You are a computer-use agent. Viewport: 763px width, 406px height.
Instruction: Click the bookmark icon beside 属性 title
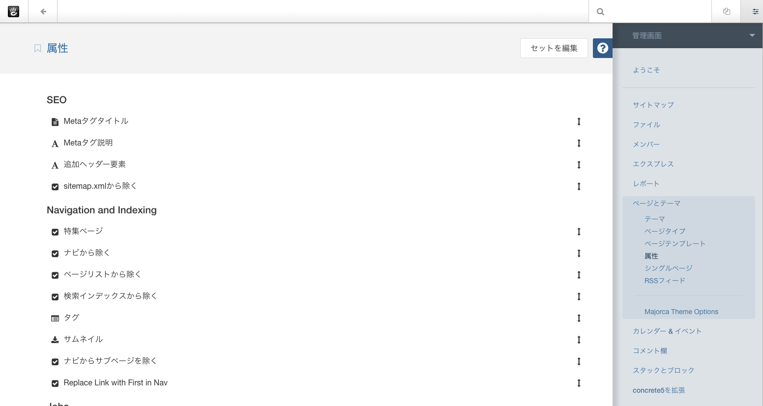pos(37,48)
